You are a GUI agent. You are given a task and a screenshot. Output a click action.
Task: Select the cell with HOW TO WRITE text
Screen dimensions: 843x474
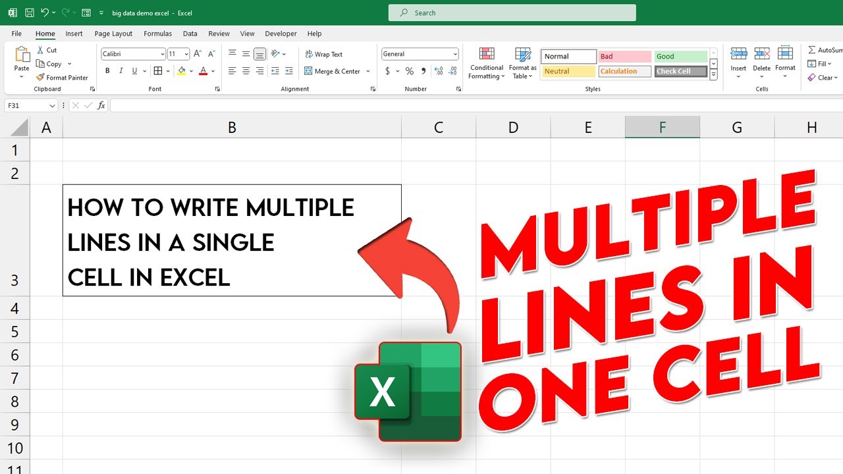tap(232, 240)
